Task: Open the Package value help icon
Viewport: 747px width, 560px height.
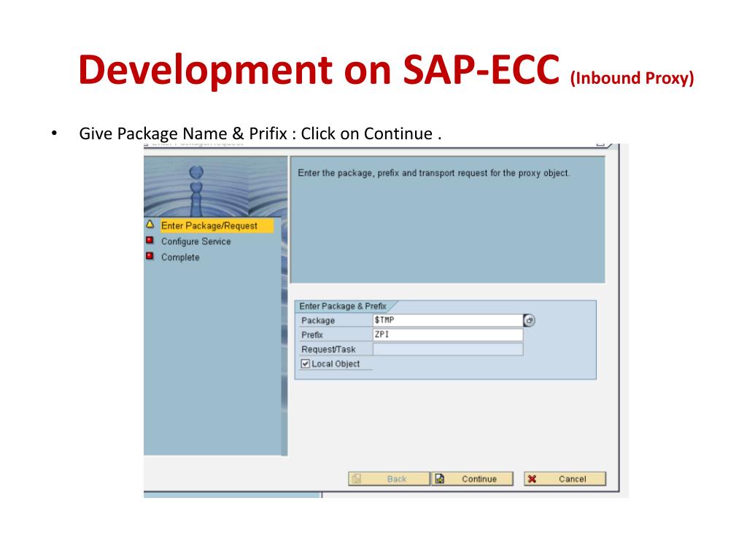Action: [529, 321]
